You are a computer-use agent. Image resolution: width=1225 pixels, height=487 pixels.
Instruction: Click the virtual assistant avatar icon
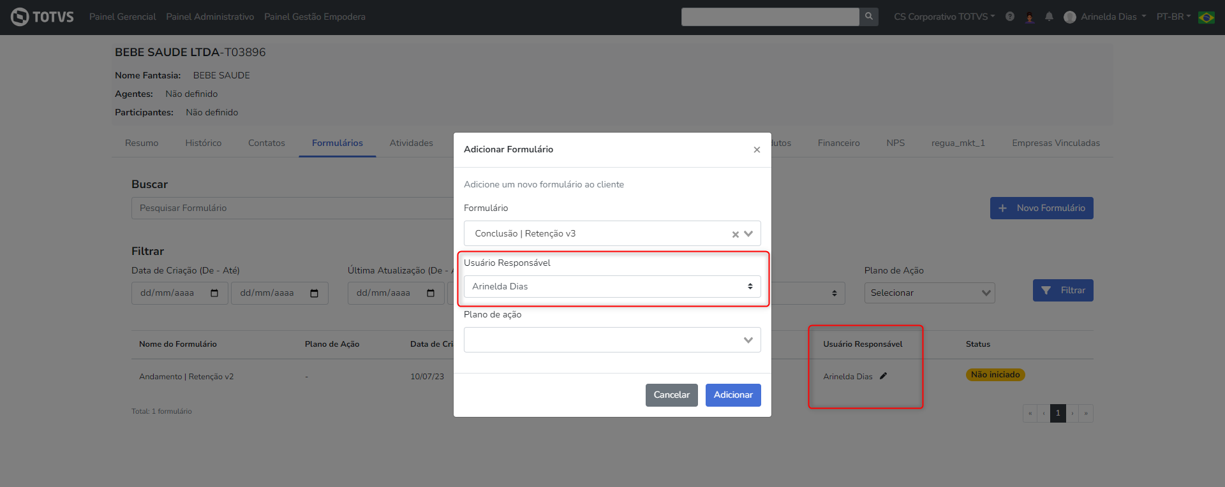click(1029, 17)
